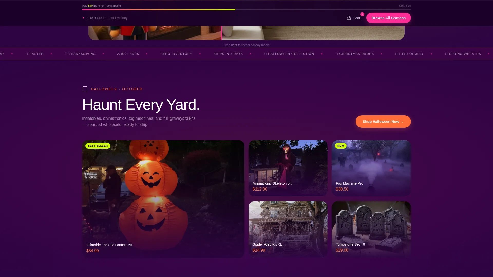Viewport: 493px width, 277px height.
Task: Click 'Drag right to reveal holiday magic' hint
Action: (x=246, y=45)
